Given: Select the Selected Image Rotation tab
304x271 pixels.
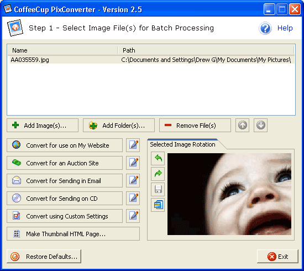Looking at the screenshot, I should click(182, 144).
